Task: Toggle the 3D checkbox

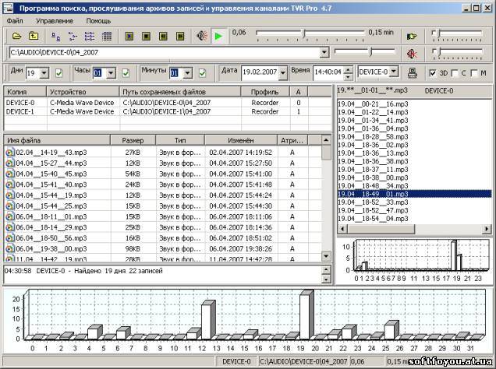Action: coord(434,72)
